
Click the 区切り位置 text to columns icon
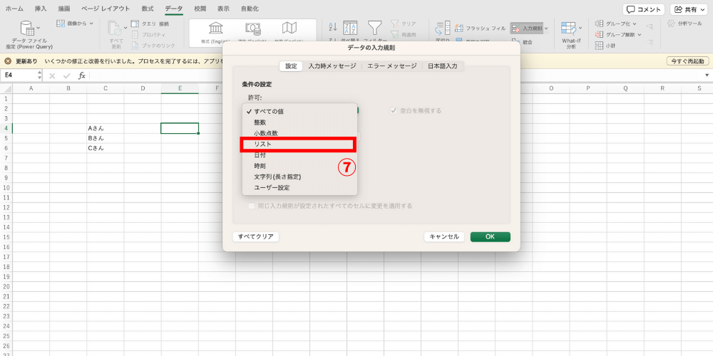[x=443, y=28]
